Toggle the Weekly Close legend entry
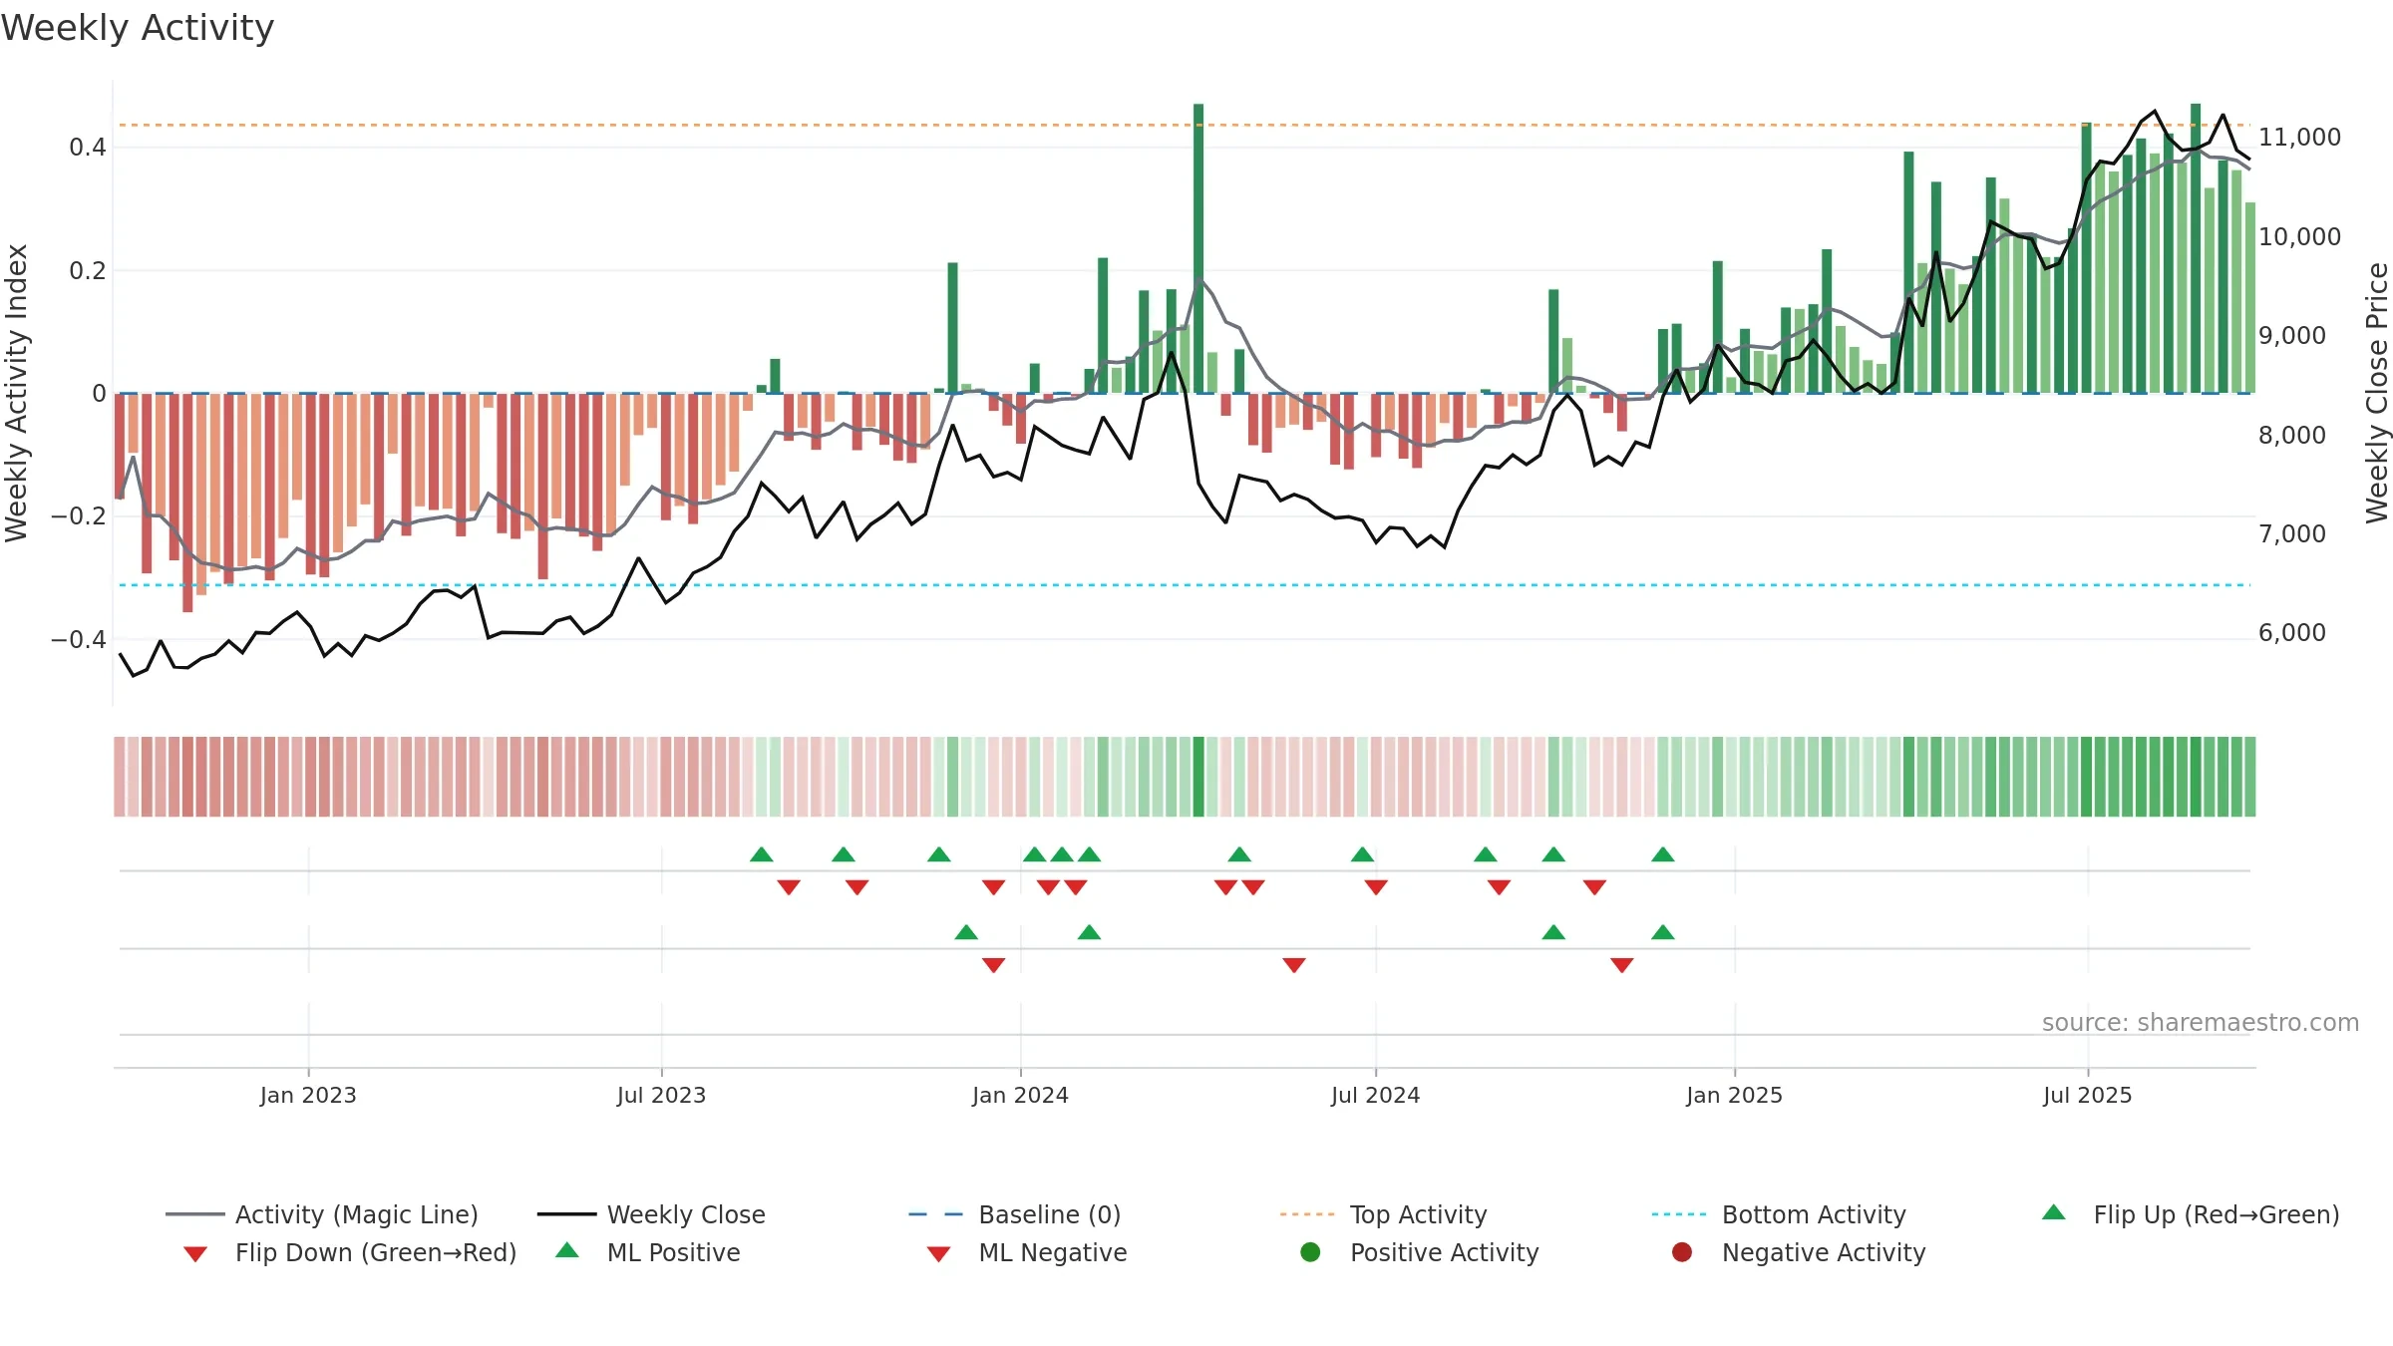This screenshot has width=2393, height=1346. 651,1214
